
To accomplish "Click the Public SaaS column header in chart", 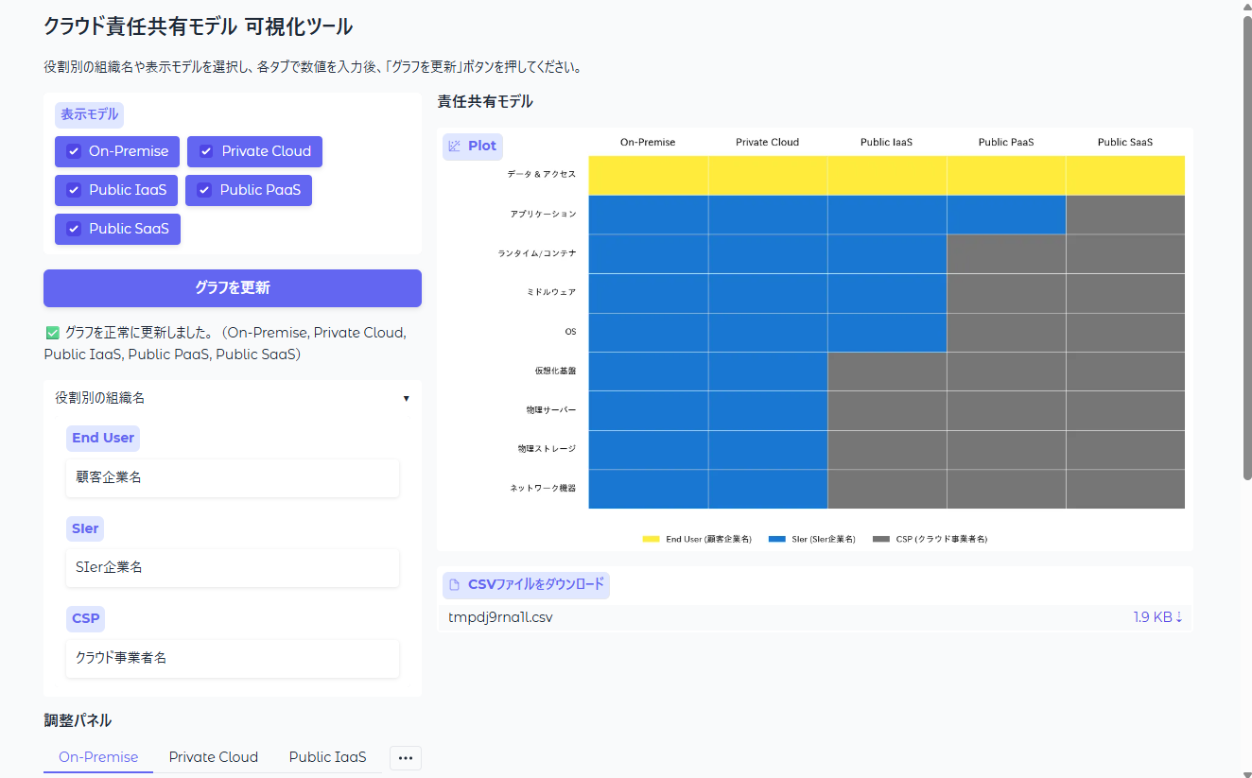I will pos(1125,143).
